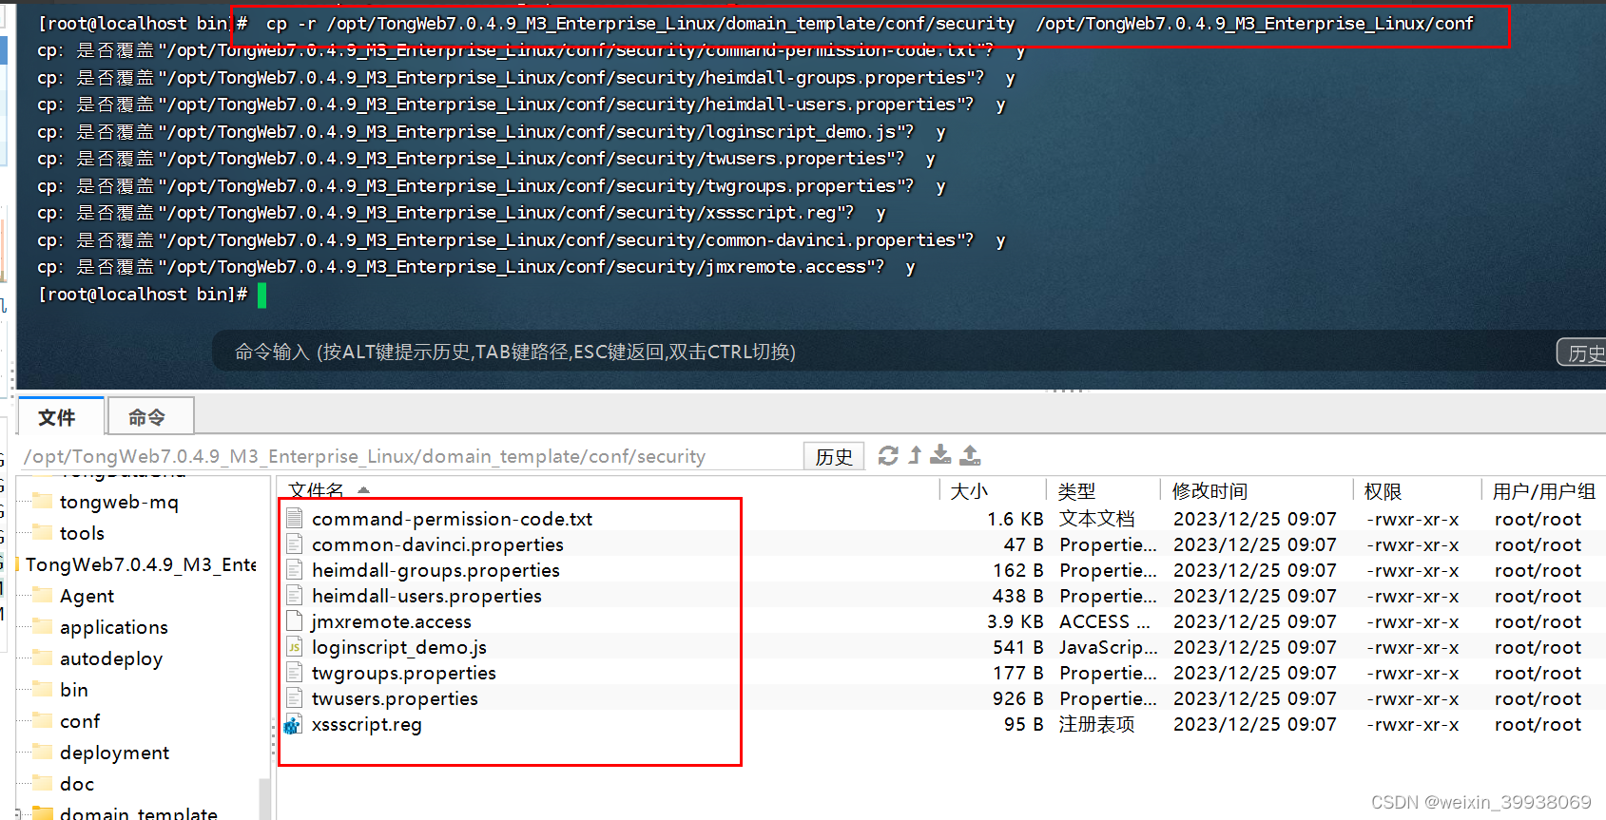Select file common-davinci.properties
This screenshot has height=820, width=1606.
click(x=437, y=544)
